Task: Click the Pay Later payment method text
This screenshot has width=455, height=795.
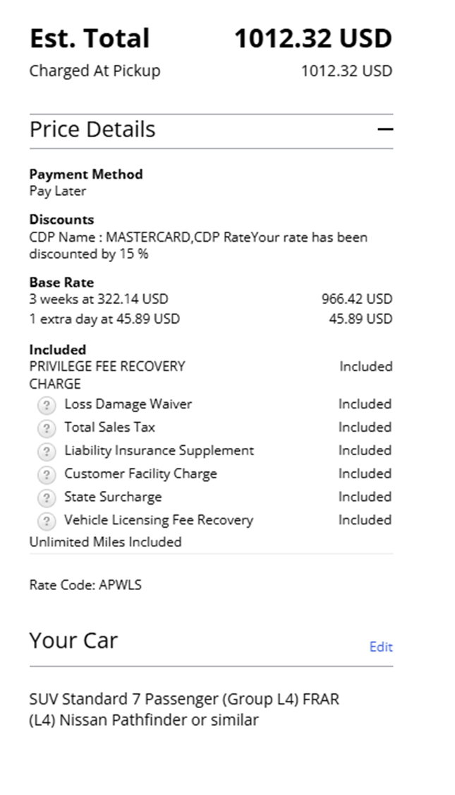Action: point(58,191)
